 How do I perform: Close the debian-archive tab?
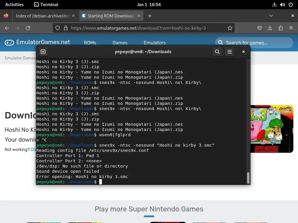(x=73, y=16)
